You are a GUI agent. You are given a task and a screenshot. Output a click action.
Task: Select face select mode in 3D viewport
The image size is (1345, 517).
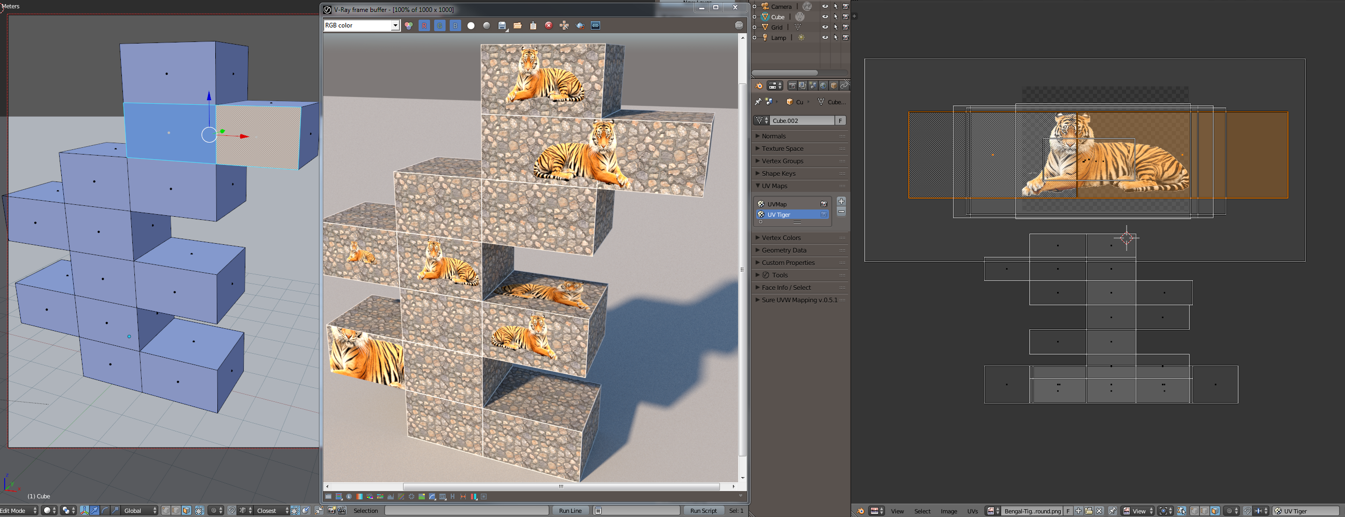tap(186, 511)
